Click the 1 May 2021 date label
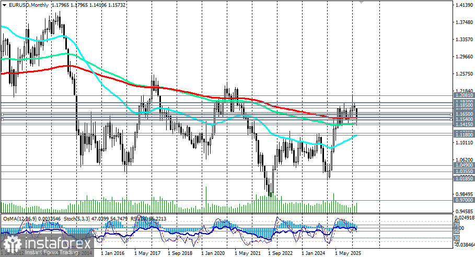The image size is (475, 257). pos(248,253)
